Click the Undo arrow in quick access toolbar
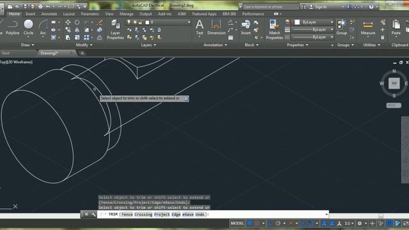The height and width of the screenshot is (230, 409). tap(48, 6)
